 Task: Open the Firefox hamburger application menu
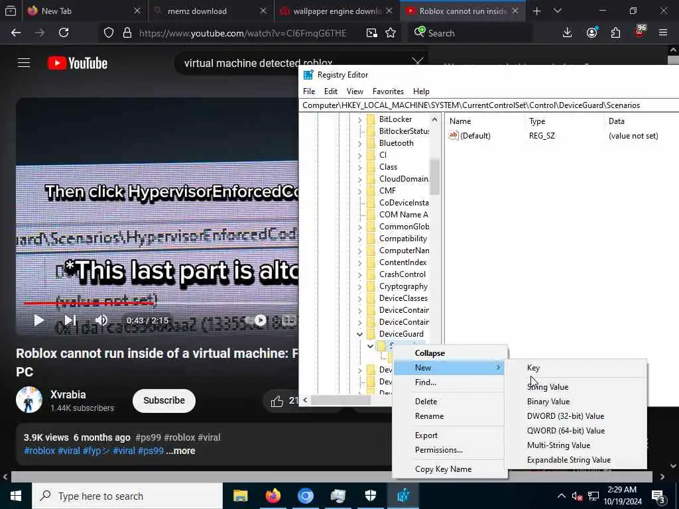[x=663, y=33]
